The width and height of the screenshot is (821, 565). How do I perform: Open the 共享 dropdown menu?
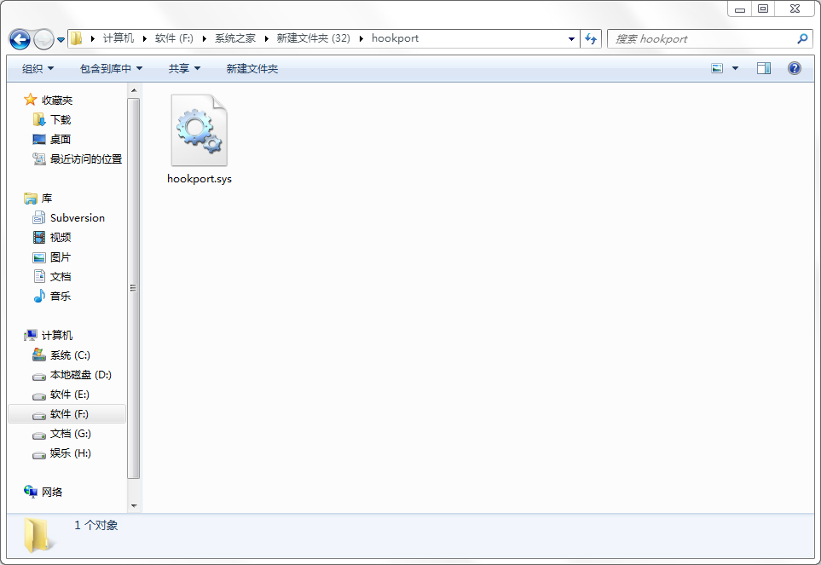184,68
